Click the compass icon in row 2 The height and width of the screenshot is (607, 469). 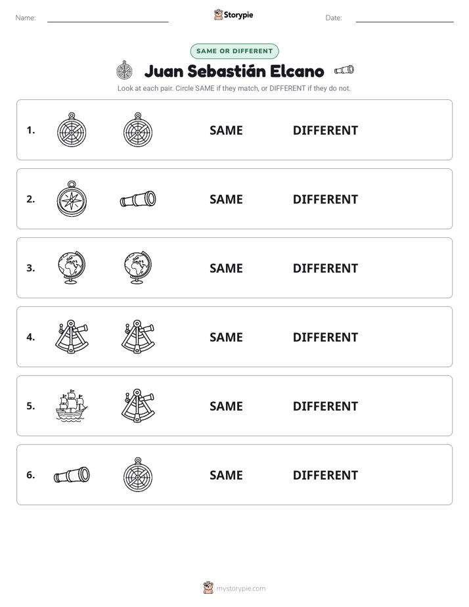pyautogui.click(x=72, y=198)
